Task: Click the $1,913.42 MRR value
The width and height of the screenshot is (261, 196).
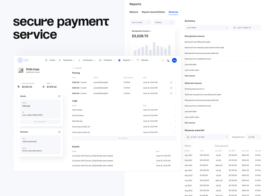Action: click(x=52, y=87)
